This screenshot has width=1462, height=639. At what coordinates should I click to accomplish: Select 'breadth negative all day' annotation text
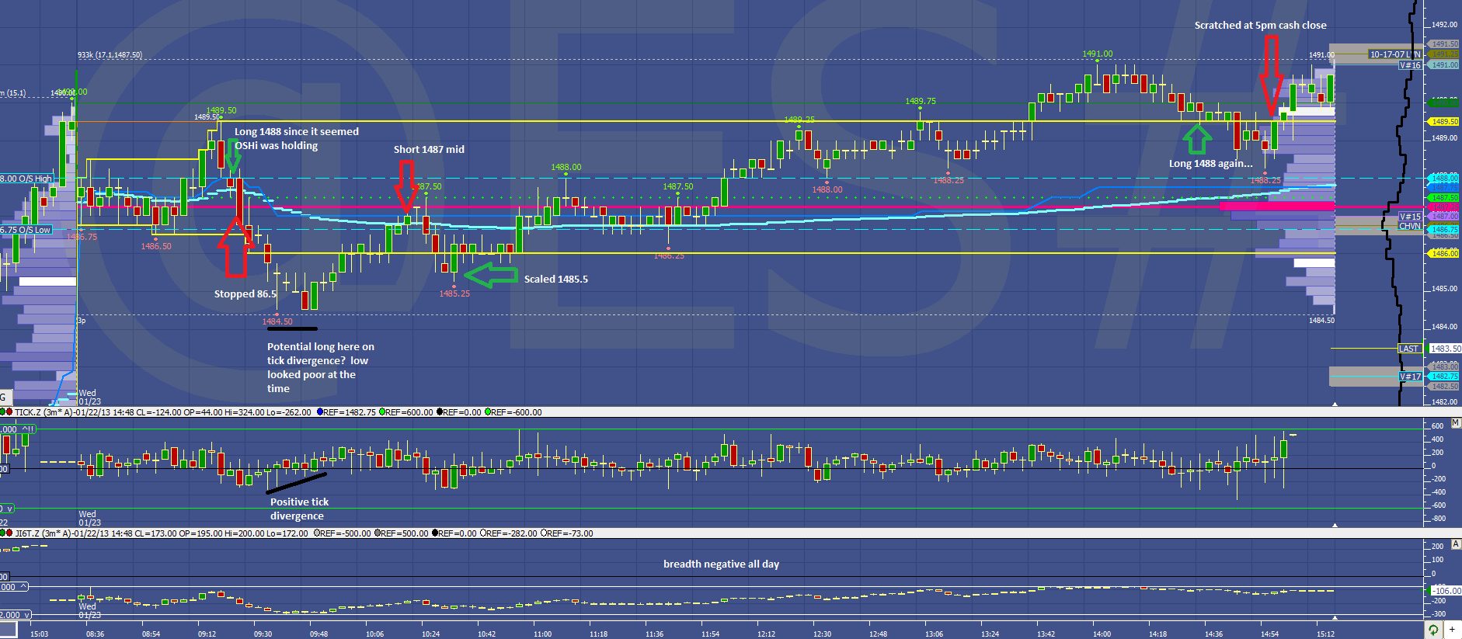coord(721,564)
